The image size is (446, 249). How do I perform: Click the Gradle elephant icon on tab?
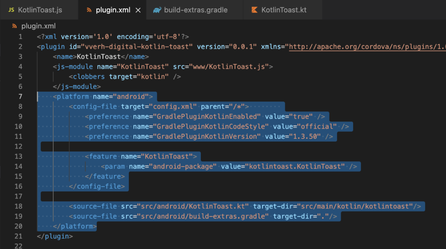click(x=157, y=10)
